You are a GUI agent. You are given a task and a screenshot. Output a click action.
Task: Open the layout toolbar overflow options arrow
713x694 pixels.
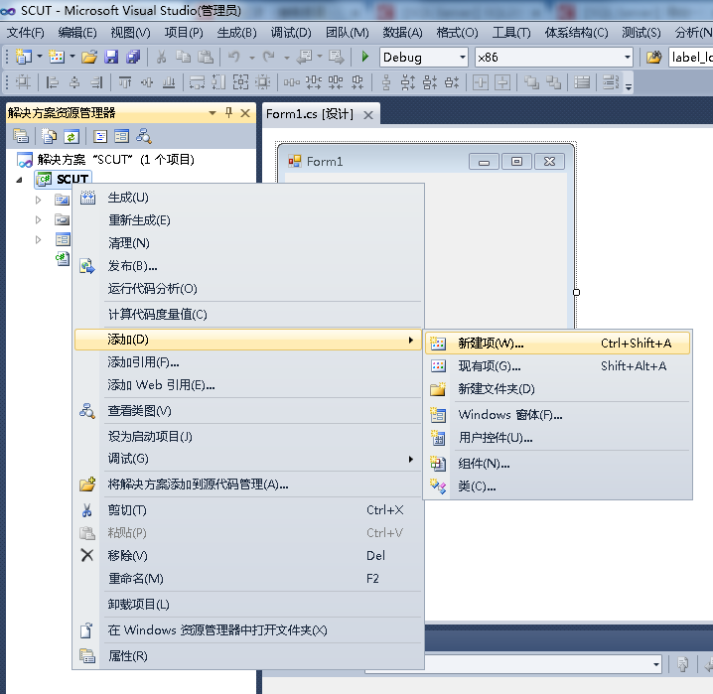(x=629, y=86)
